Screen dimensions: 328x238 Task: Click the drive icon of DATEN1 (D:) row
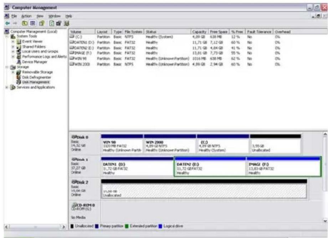[x=71, y=42]
